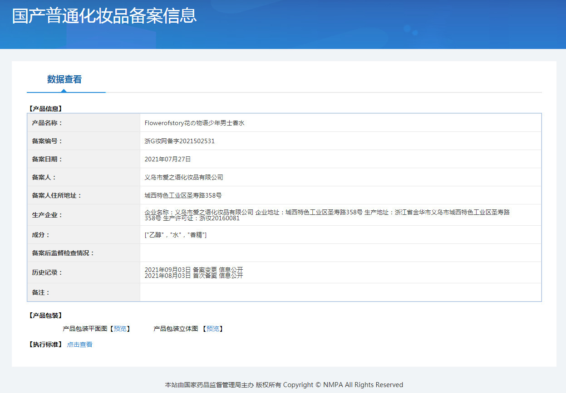Click the 备案人： row label
Screen dimensions: 566x393
pyautogui.click(x=44, y=177)
